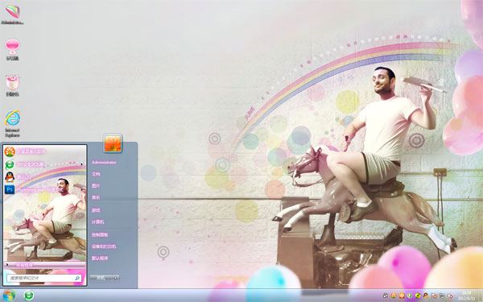The image size is (483, 302).
Task: Open 音乐 (Music) in Start menu
Action: coord(96,197)
